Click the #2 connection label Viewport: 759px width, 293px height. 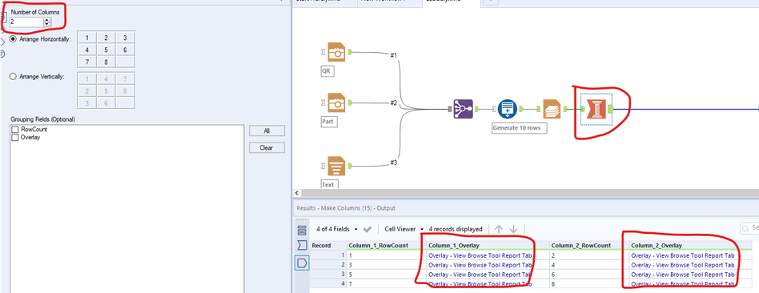coord(394,102)
